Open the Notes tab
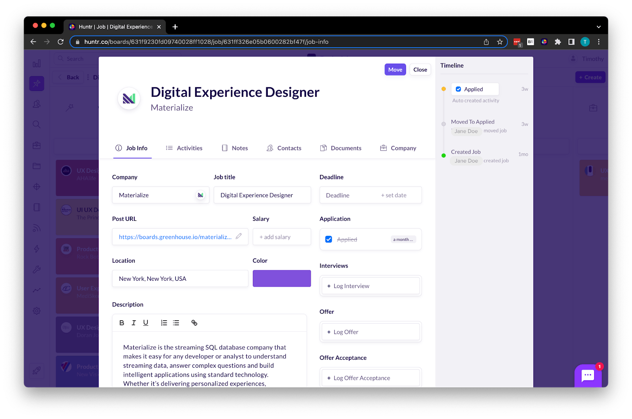 point(235,148)
